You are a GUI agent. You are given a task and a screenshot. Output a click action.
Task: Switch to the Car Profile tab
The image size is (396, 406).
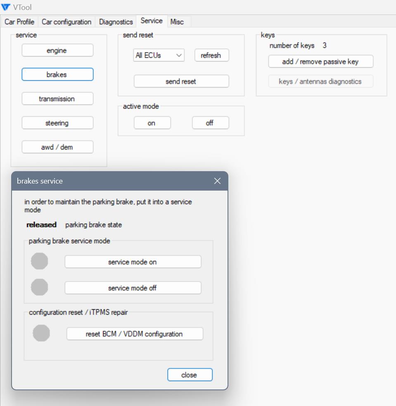[x=19, y=22]
